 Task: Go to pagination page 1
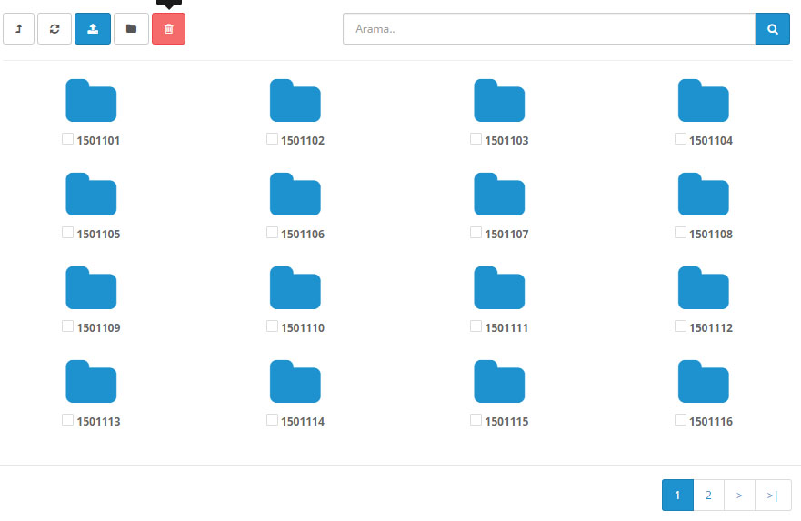pos(677,495)
